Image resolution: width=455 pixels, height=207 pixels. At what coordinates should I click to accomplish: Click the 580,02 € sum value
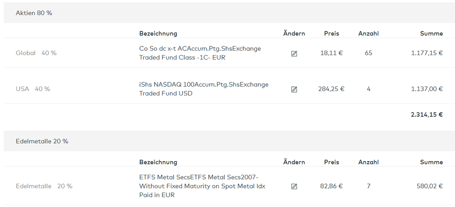429,186
